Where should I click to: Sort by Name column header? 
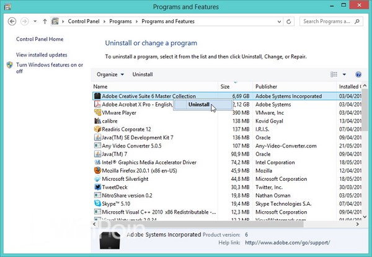[154, 87]
